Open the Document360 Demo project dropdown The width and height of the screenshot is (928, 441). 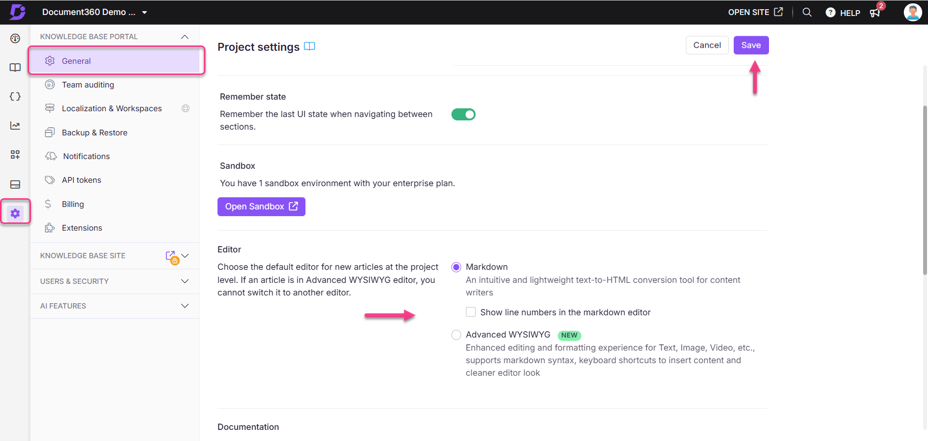(x=95, y=12)
